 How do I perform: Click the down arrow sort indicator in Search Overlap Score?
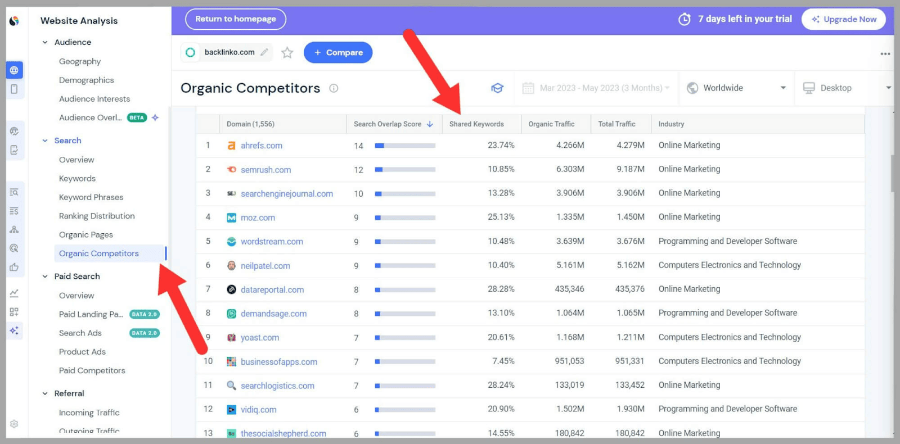[x=430, y=124]
